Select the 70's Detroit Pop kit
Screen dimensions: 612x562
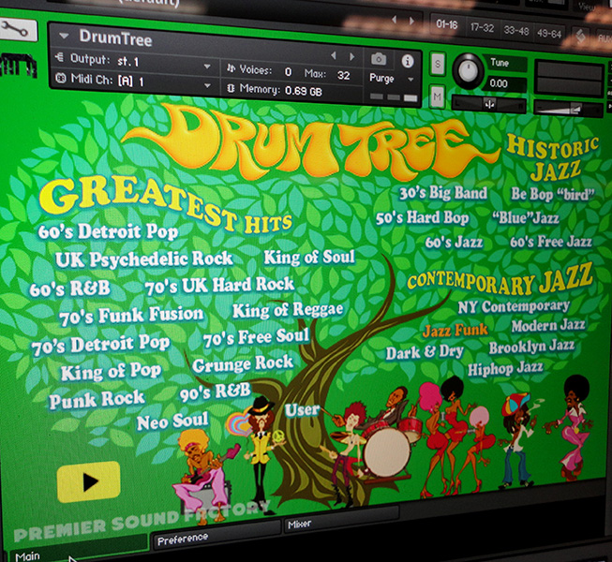click(100, 345)
